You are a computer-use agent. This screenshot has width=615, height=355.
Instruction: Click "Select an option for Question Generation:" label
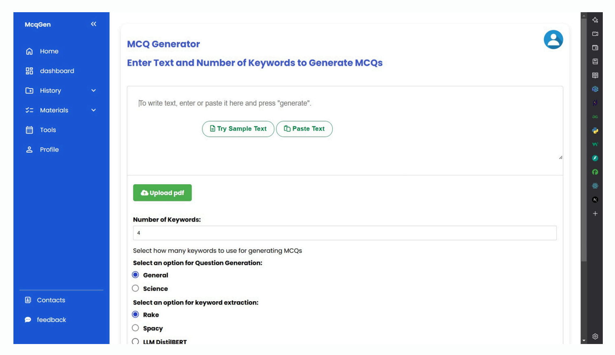198,263
